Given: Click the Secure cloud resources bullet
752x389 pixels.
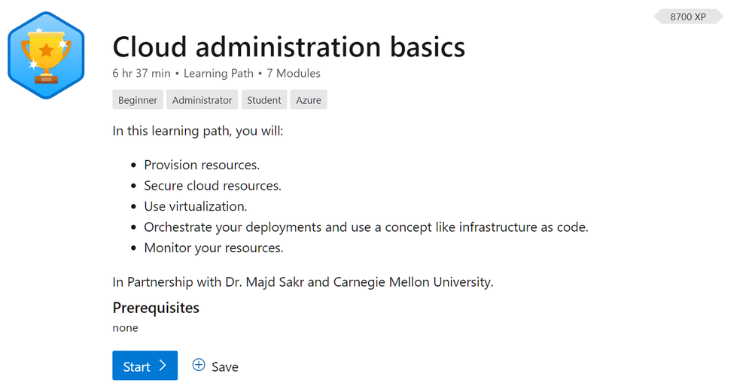Looking at the screenshot, I should coord(212,186).
